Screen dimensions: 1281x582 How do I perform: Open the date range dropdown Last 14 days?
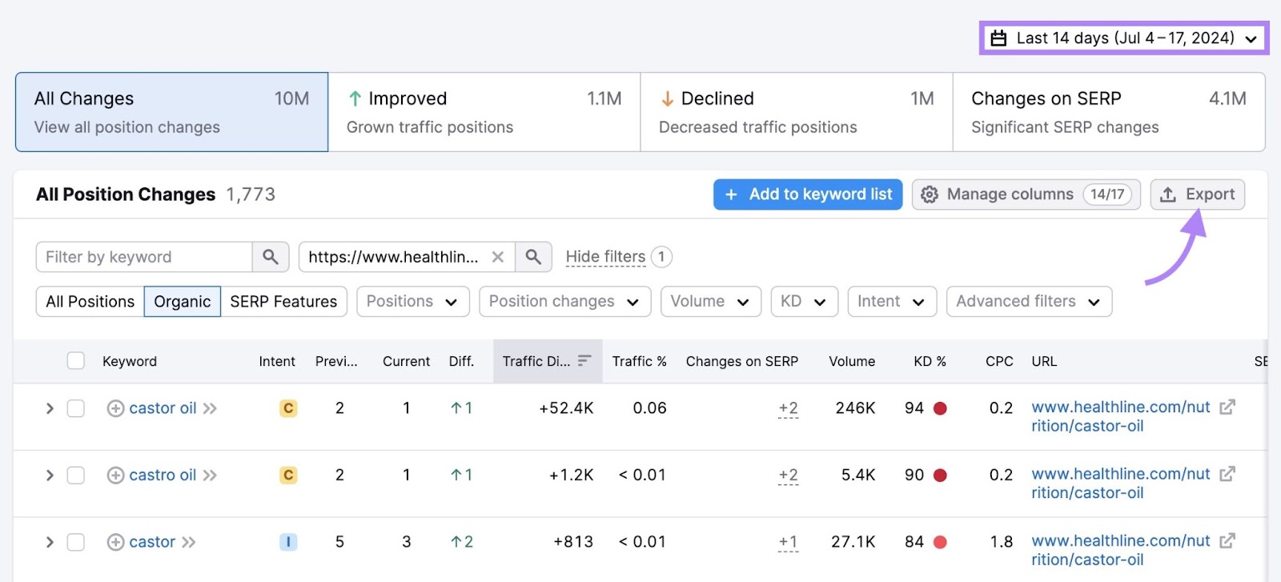pyautogui.click(x=1123, y=38)
